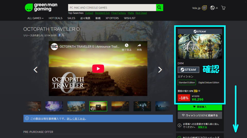The width and height of the screenshot is (247, 138).
Task: Open the SALES menu
Action: tap(71, 18)
